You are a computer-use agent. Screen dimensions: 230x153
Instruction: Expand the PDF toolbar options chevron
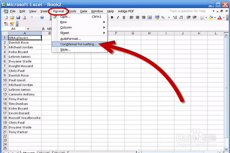coord(17,24)
